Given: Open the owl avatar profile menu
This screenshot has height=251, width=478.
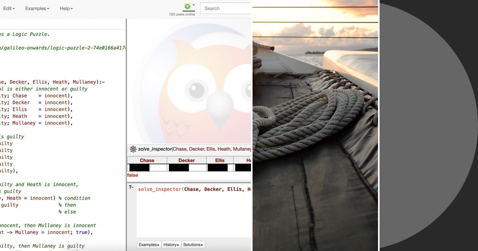Looking at the screenshot, I should [x=187, y=7].
